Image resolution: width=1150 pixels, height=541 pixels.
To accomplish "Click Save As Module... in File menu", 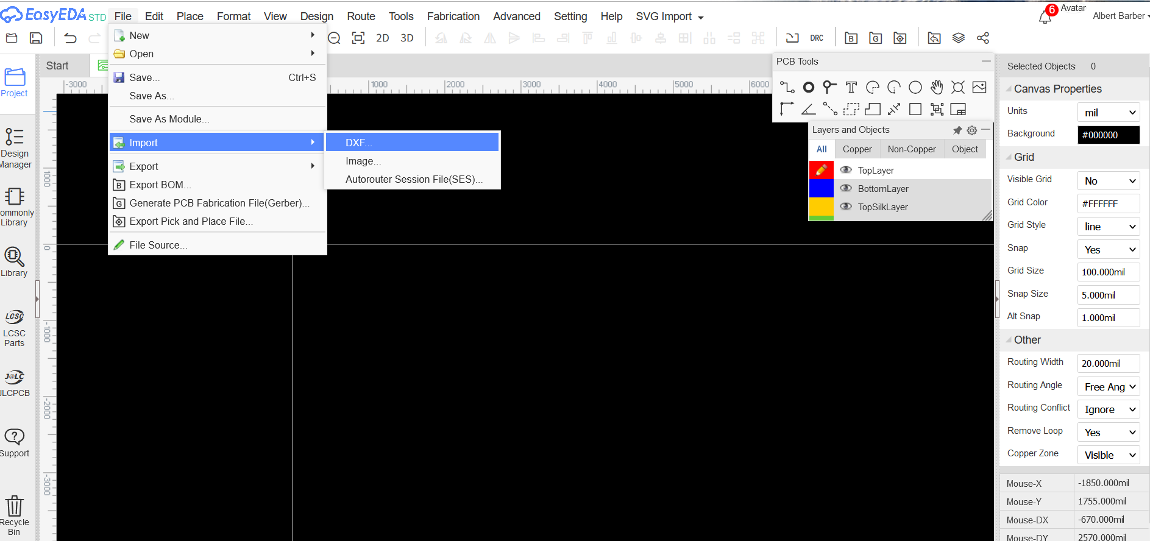I will coord(217,119).
